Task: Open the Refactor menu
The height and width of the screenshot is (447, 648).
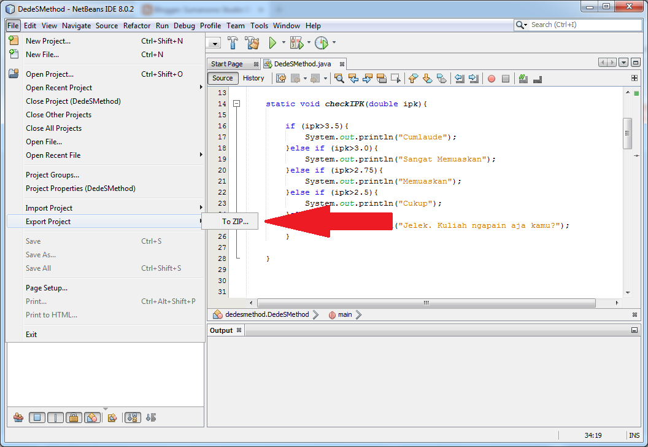Action: click(136, 25)
